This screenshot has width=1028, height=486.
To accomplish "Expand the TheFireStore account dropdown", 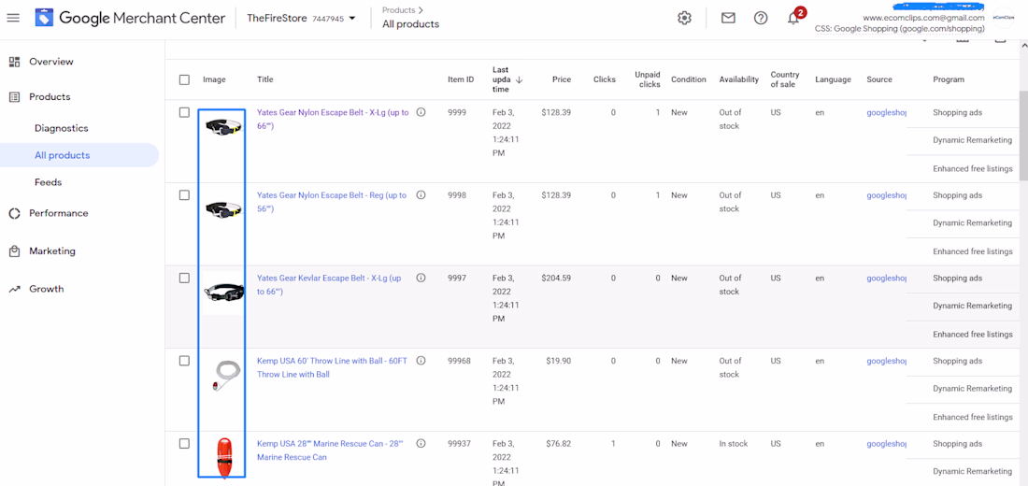I will tap(352, 19).
